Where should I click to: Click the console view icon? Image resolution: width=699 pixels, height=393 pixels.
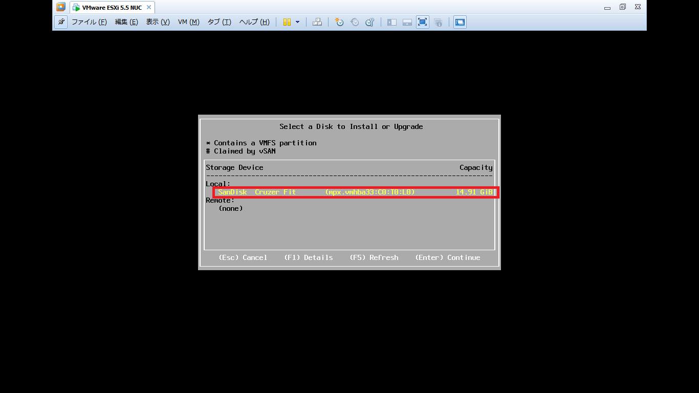pos(460,22)
